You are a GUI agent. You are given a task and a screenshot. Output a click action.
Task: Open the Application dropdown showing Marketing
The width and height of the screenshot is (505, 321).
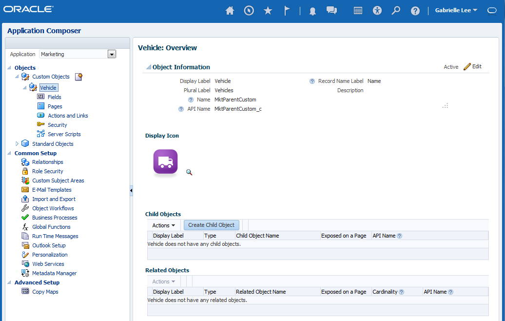tap(112, 54)
